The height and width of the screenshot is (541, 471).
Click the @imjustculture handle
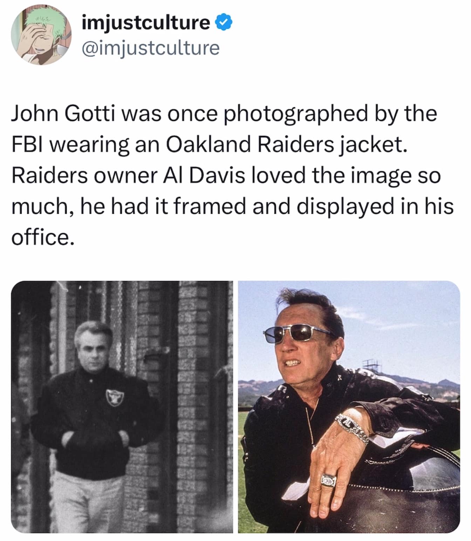click(x=150, y=48)
